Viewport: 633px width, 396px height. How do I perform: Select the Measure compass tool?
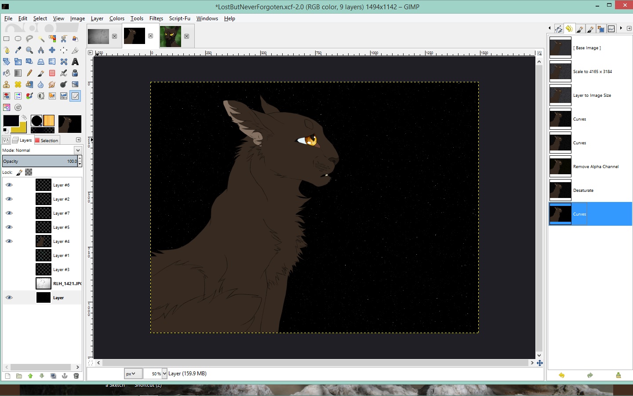[41, 50]
